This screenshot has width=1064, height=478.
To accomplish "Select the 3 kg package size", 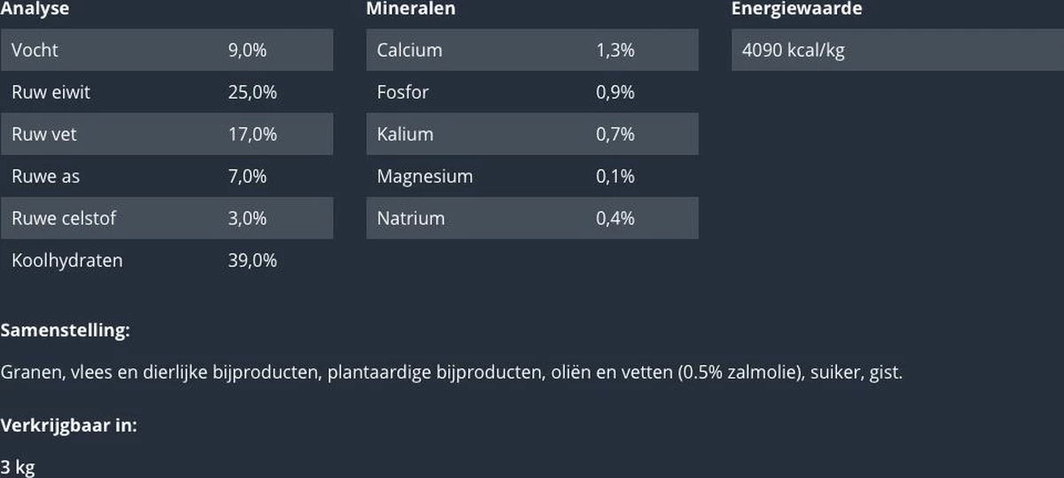I will (x=18, y=467).
